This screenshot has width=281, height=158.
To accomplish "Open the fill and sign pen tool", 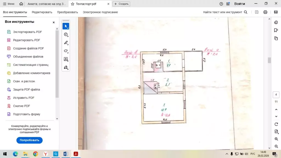I will (66, 67).
